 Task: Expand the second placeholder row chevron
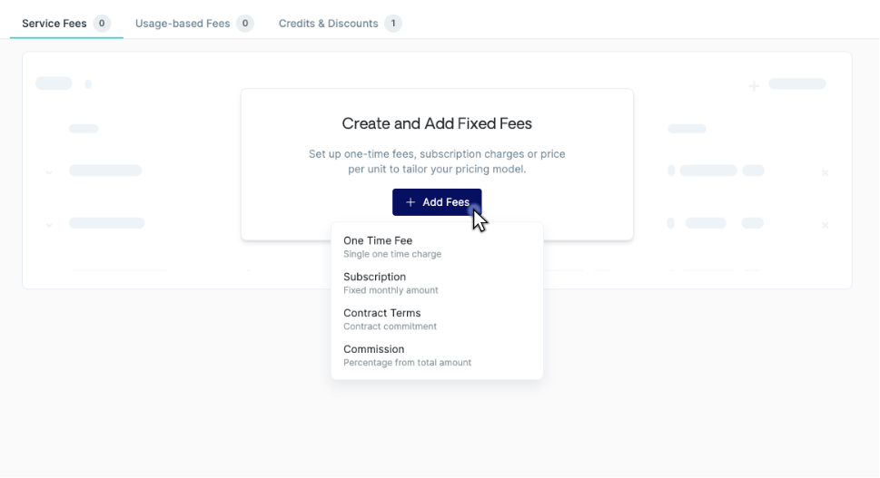tap(49, 224)
